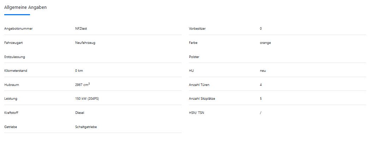
Task: Click the Polster label
Action: tap(194, 57)
